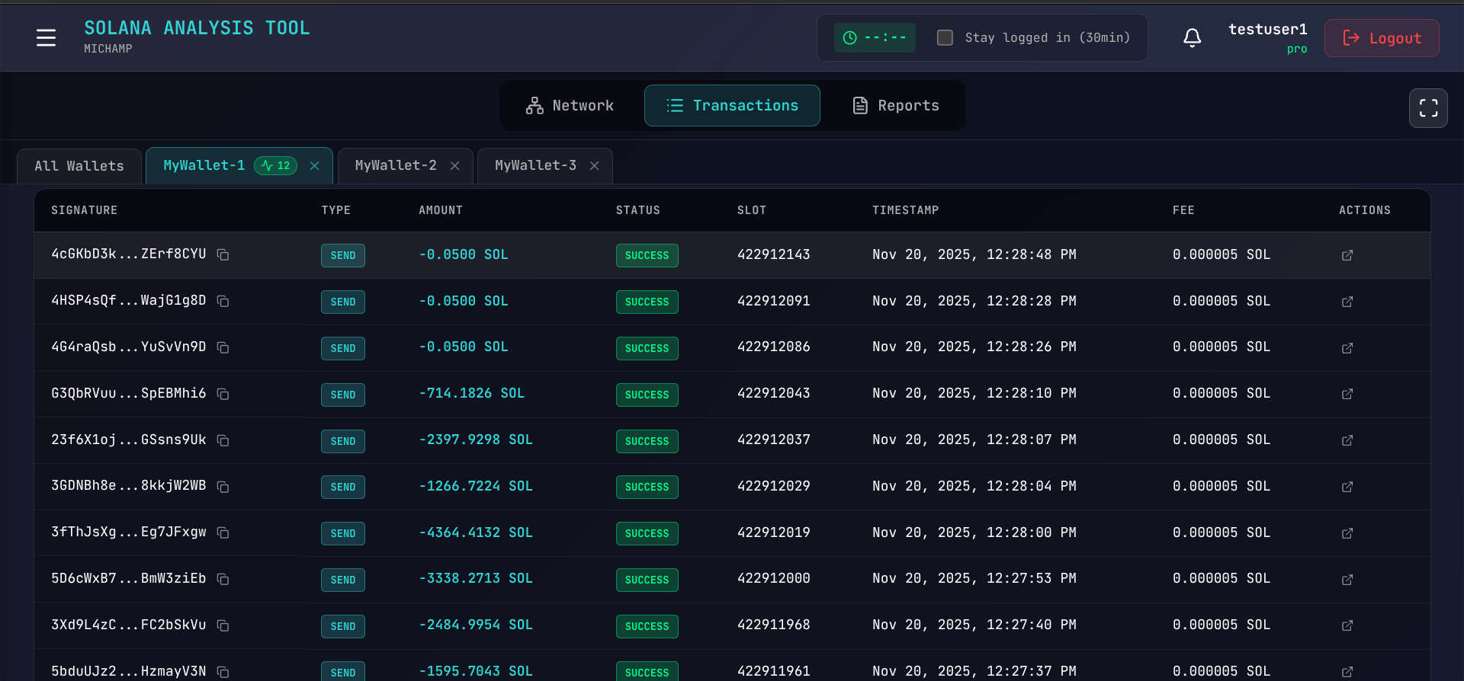Click timestamp Nov 20, 2025, 12:28:10 PM
The width and height of the screenshot is (1464, 681).
(974, 393)
